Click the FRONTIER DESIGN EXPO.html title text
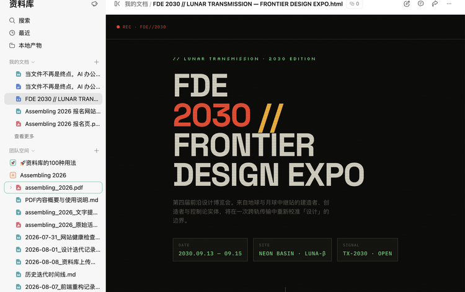 click(x=301, y=4)
